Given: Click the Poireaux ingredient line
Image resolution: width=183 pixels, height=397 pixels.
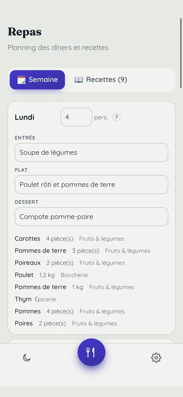Looking at the screenshot, I should tap(70, 263).
